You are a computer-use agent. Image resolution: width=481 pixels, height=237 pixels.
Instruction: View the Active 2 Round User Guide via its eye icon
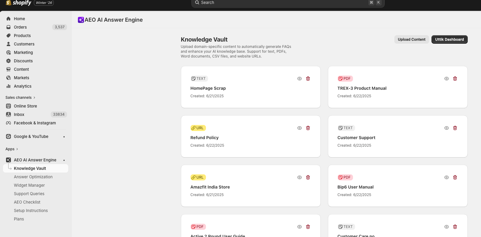coord(300,227)
